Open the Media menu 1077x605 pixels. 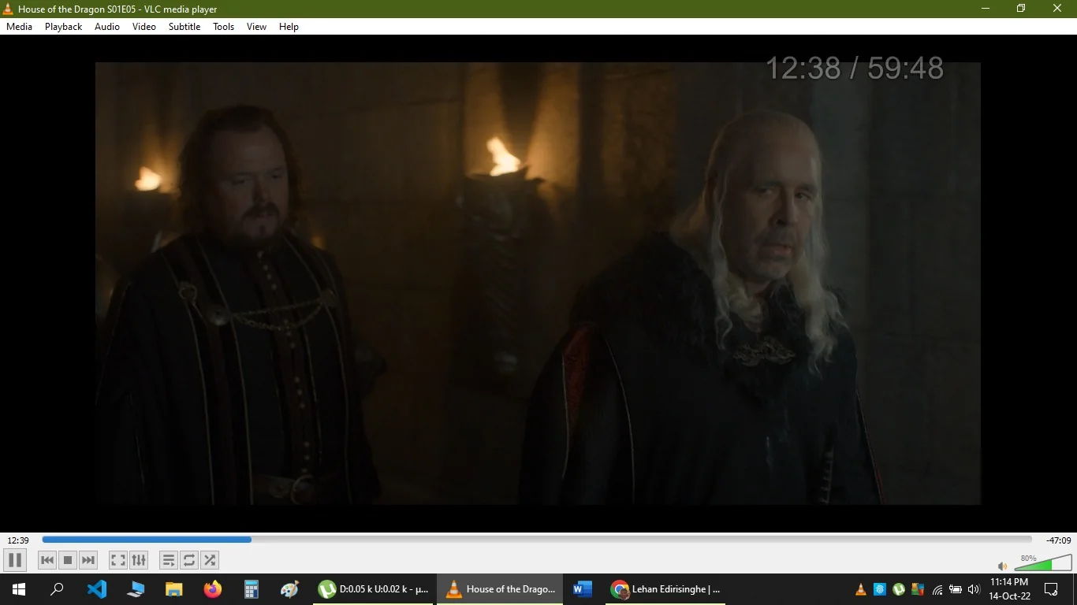20,27
